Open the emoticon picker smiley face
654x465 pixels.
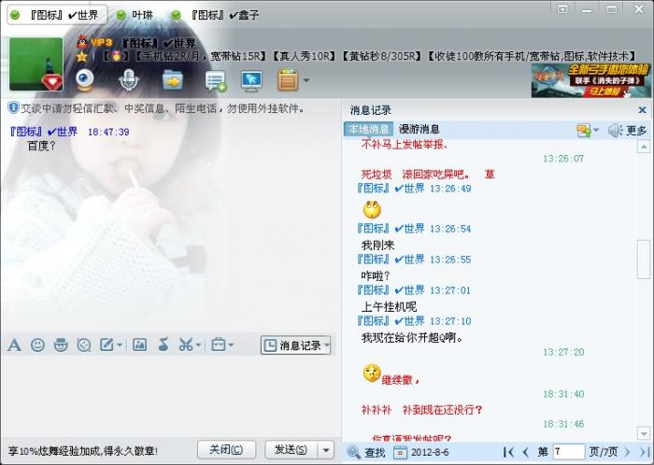click(37, 345)
